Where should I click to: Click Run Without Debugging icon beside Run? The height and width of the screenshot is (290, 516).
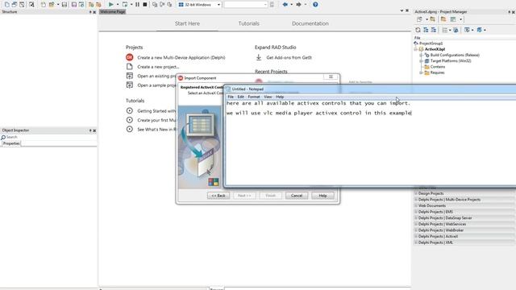[x=125, y=5]
